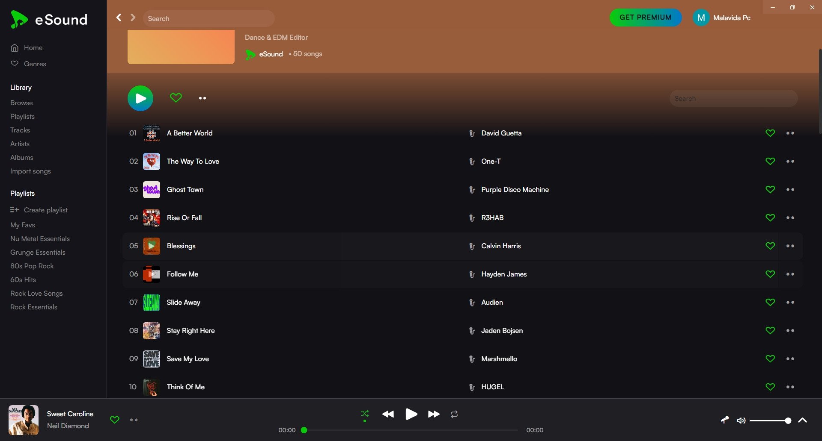Image resolution: width=822 pixels, height=441 pixels.
Task: Click the artist icon beside Calvin Harris
Action: pyautogui.click(x=472, y=246)
